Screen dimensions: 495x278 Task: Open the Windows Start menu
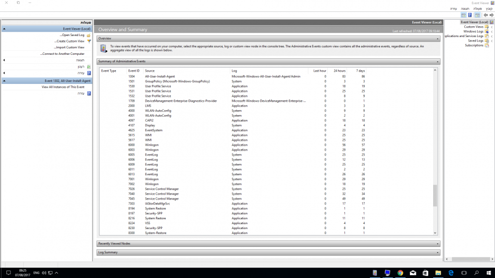click(x=489, y=273)
